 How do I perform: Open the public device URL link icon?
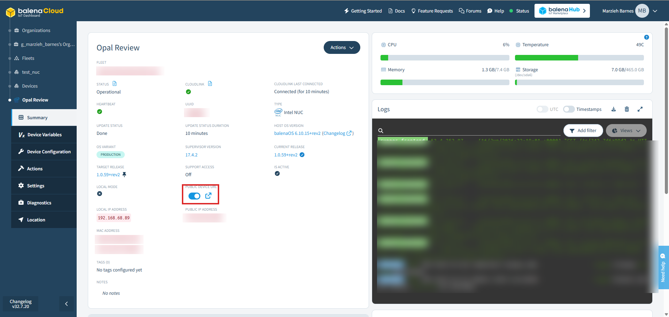pos(208,196)
